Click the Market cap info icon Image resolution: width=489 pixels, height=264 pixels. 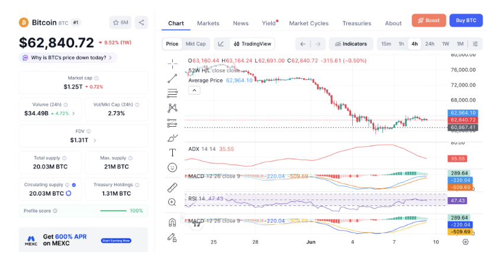point(96,78)
